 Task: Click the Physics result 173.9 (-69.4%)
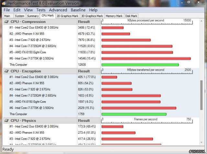coord(87,127)
